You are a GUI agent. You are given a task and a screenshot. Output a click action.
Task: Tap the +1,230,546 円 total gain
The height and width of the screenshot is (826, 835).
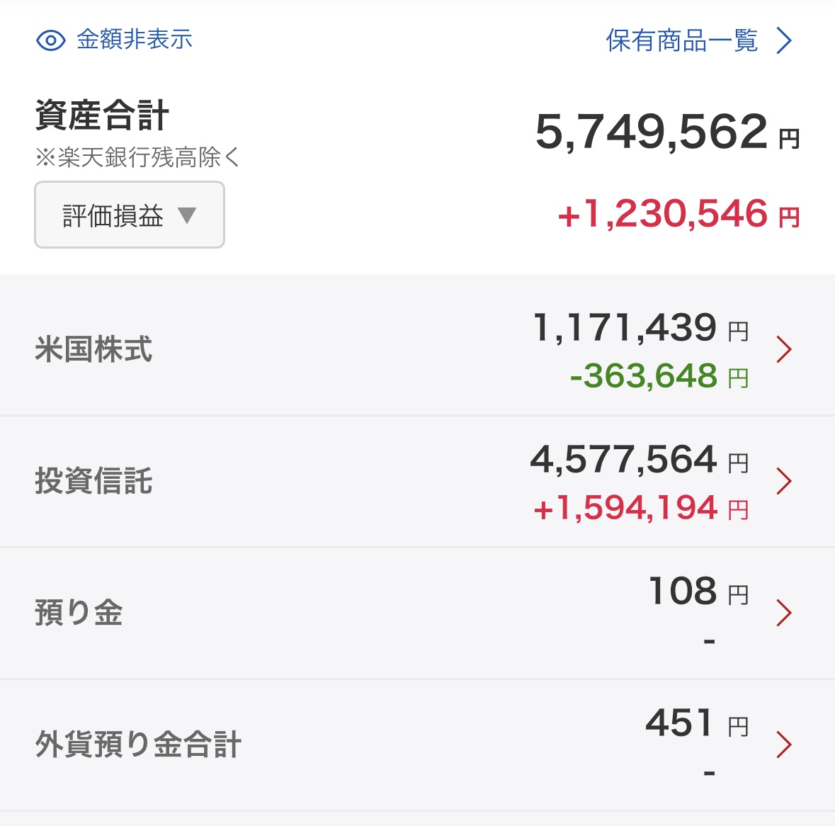678,214
